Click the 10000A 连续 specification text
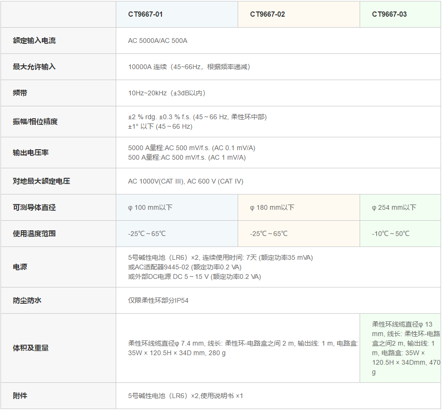442x410 pixels. [189, 67]
